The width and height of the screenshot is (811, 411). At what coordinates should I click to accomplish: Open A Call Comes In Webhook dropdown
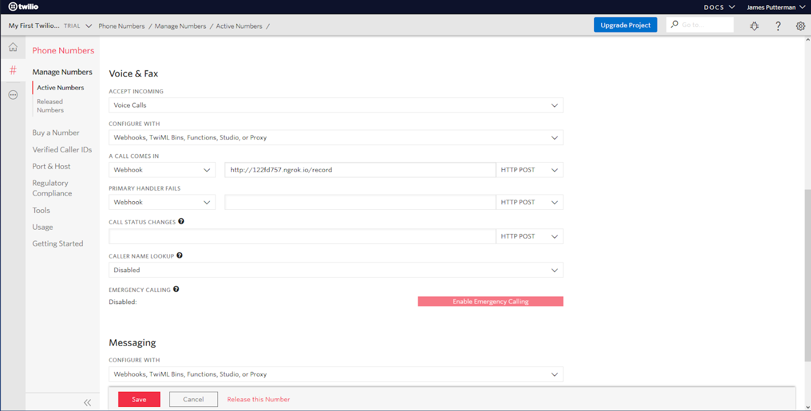tap(162, 170)
